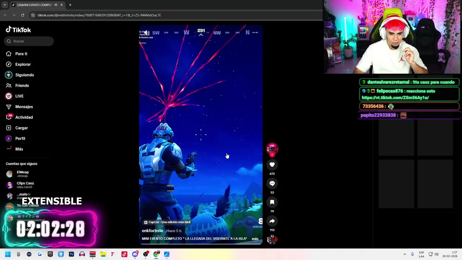Click the microphone tray icon

pos(412,254)
